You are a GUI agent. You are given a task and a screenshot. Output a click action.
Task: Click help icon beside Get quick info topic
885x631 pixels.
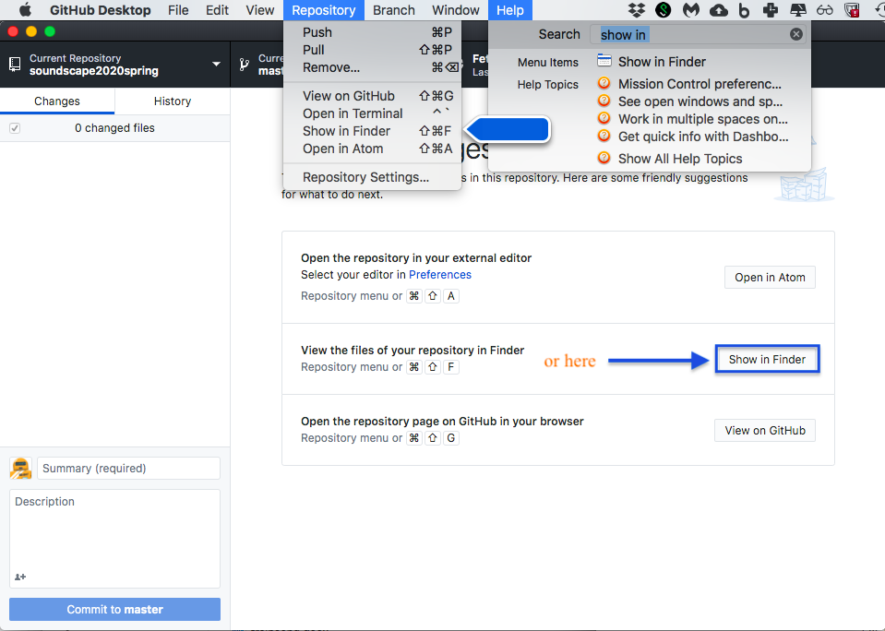pyautogui.click(x=604, y=136)
